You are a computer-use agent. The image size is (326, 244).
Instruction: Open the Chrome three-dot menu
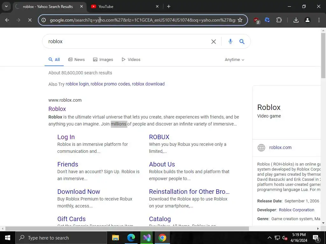pos(319,20)
